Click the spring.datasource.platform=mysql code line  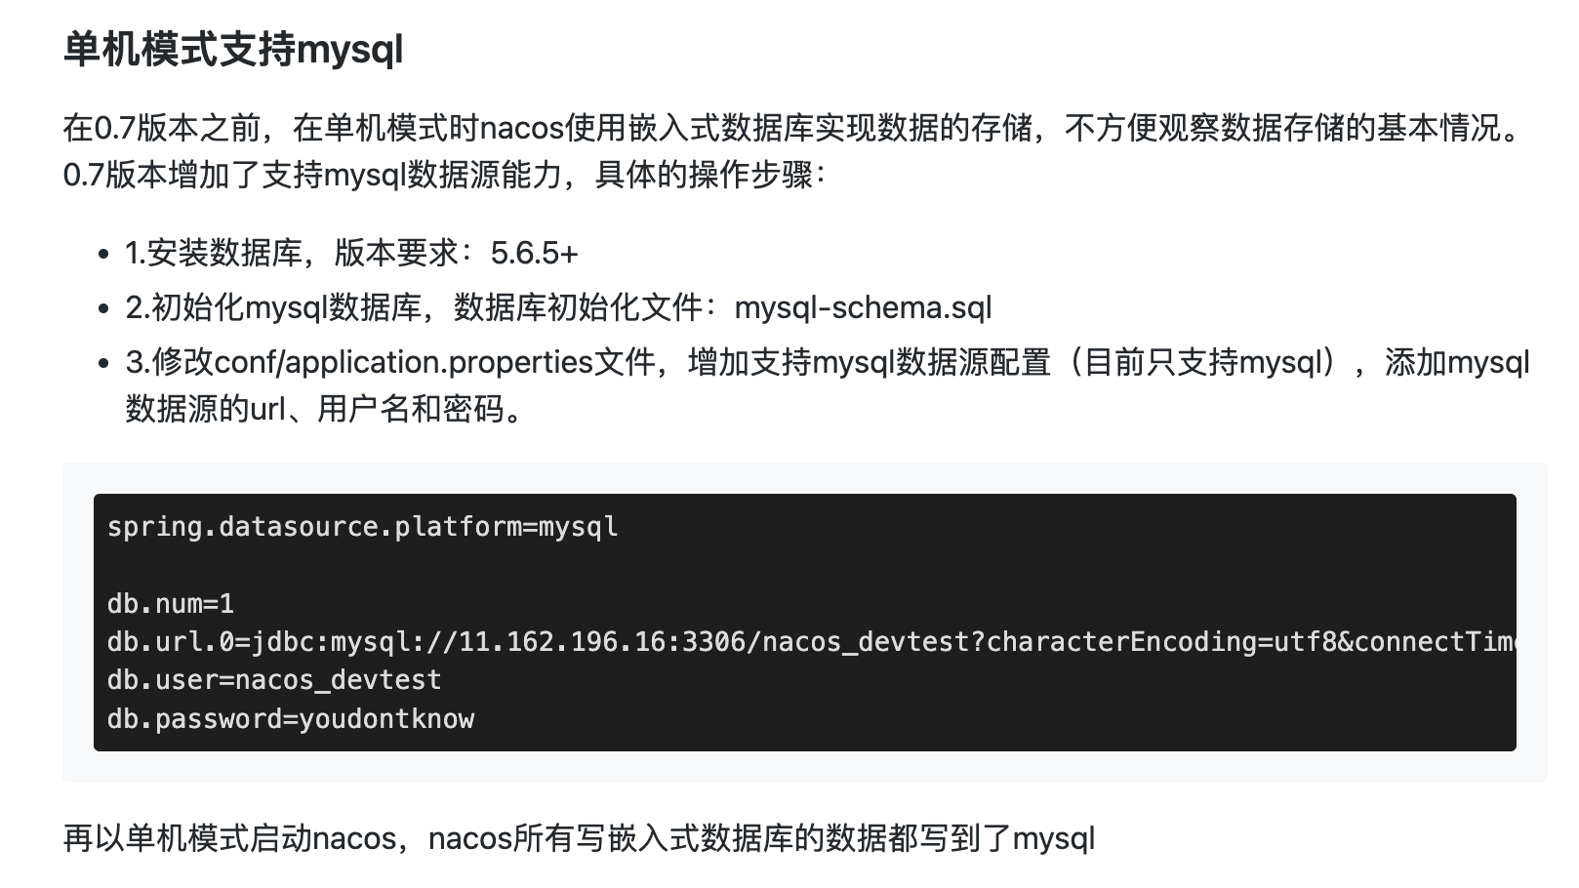pos(362,527)
